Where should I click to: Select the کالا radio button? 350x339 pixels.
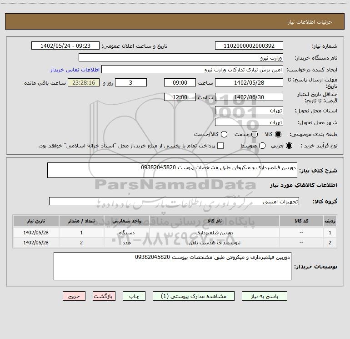[x=278, y=134]
